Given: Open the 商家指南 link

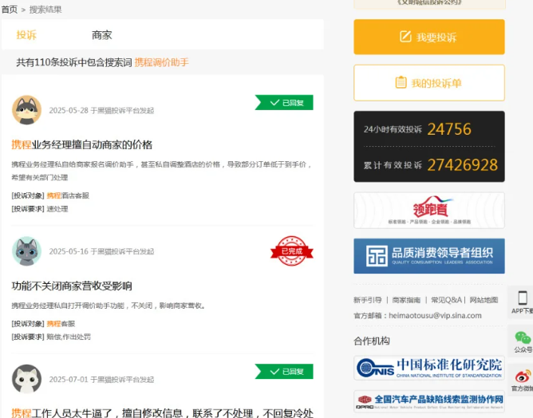Looking at the screenshot, I should [x=406, y=300].
